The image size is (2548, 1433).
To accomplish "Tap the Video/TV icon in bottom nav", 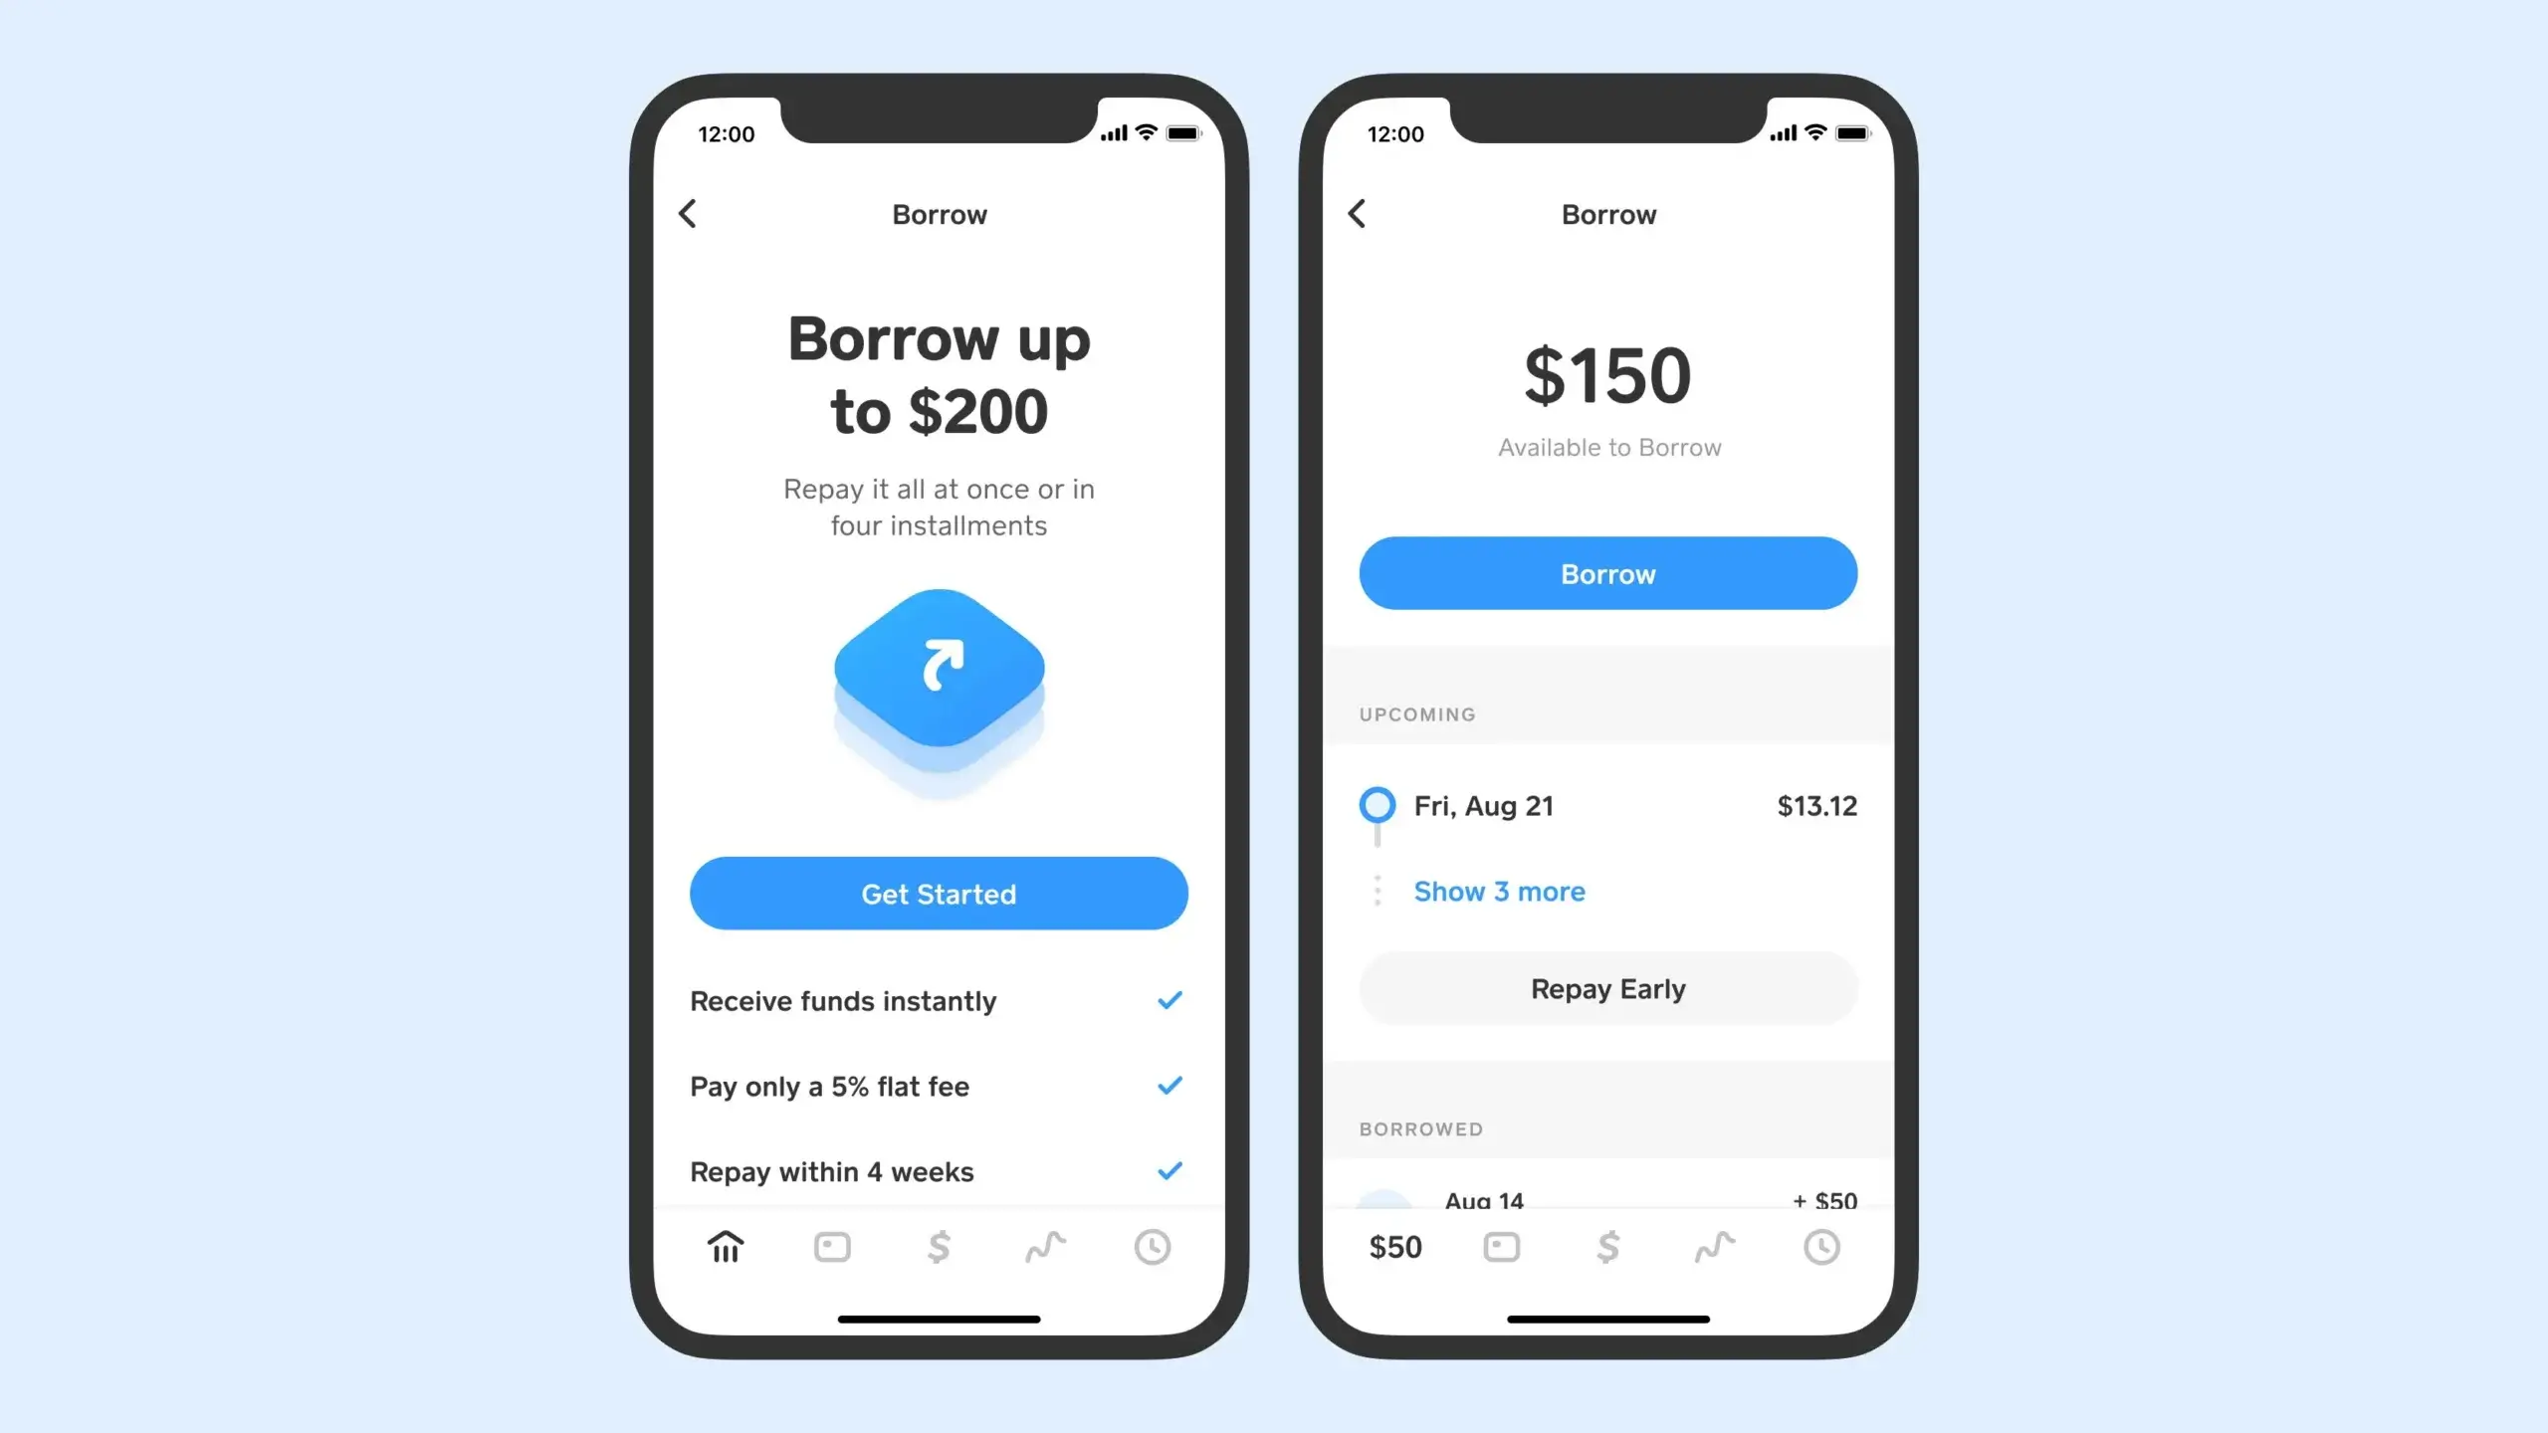I will point(833,1248).
